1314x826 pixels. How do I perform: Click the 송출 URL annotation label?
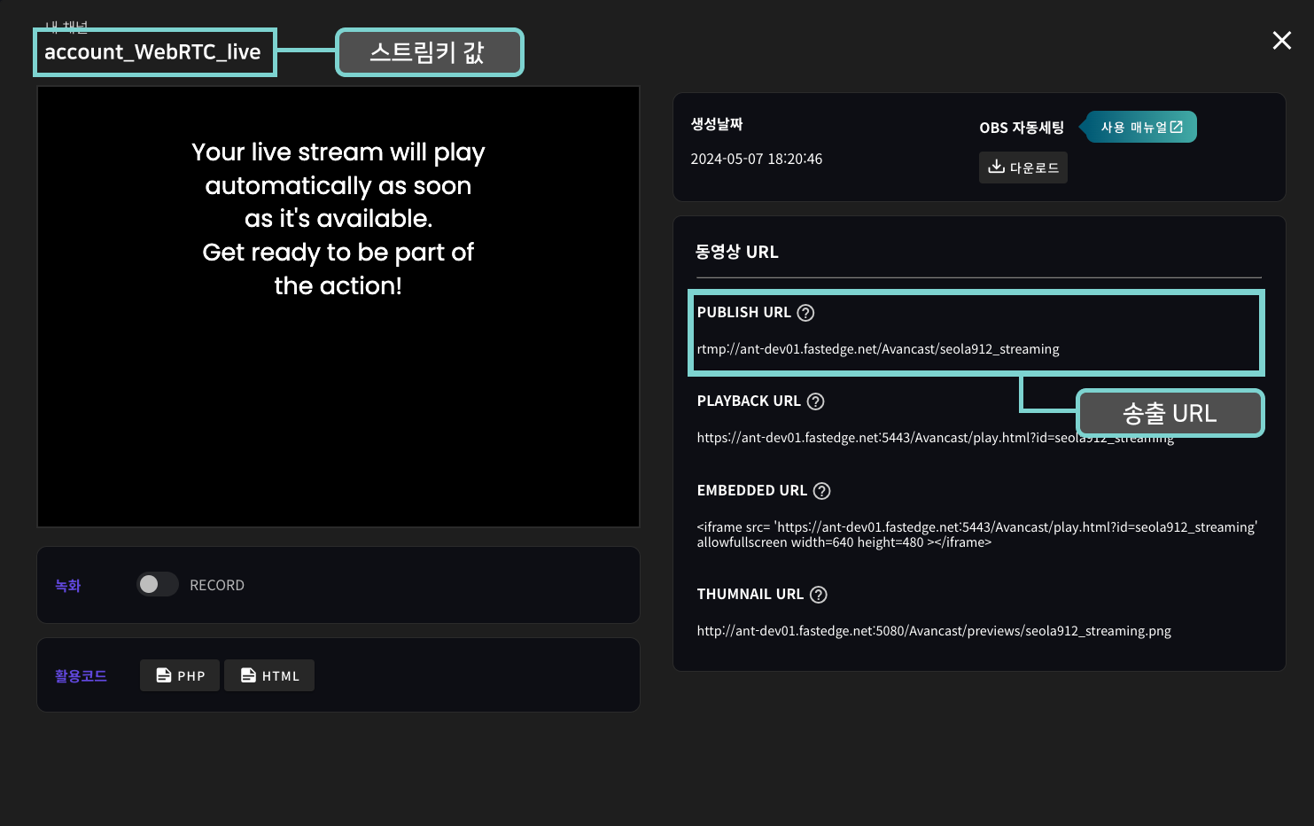point(1170,413)
